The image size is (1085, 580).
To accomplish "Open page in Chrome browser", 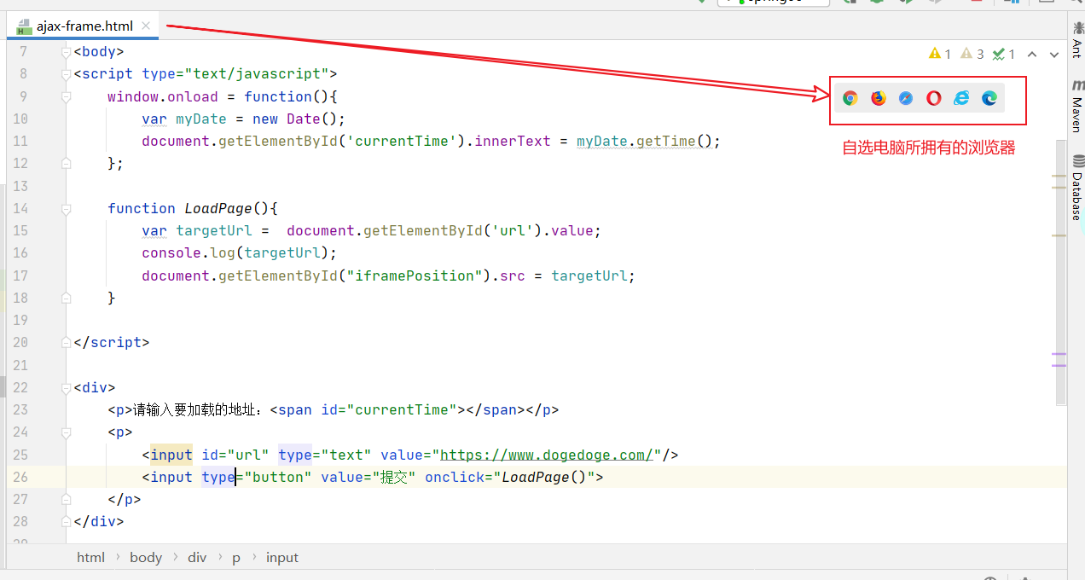I will pyautogui.click(x=850, y=98).
